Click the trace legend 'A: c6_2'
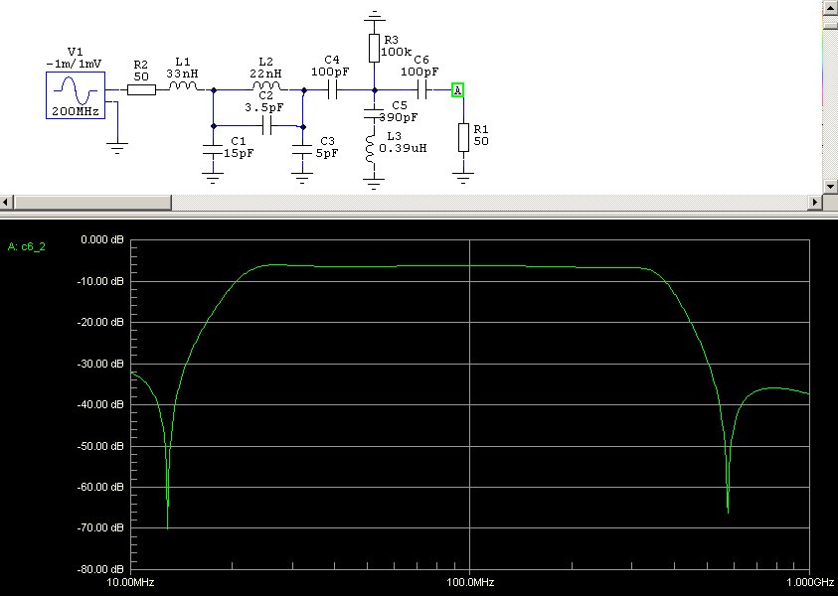838x596 pixels. click(x=27, y=246)
